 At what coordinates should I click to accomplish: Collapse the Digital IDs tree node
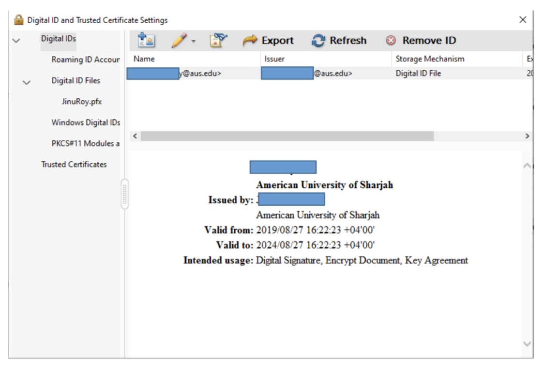pos(16,41)
